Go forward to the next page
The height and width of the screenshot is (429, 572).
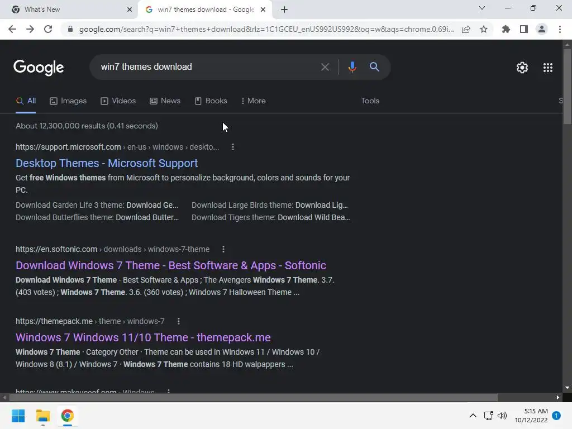point(30,29)
